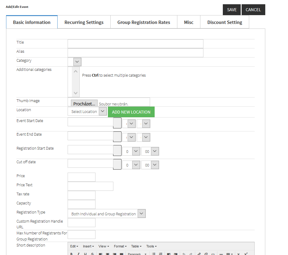Open calendar picker for Cut off date

117,164
